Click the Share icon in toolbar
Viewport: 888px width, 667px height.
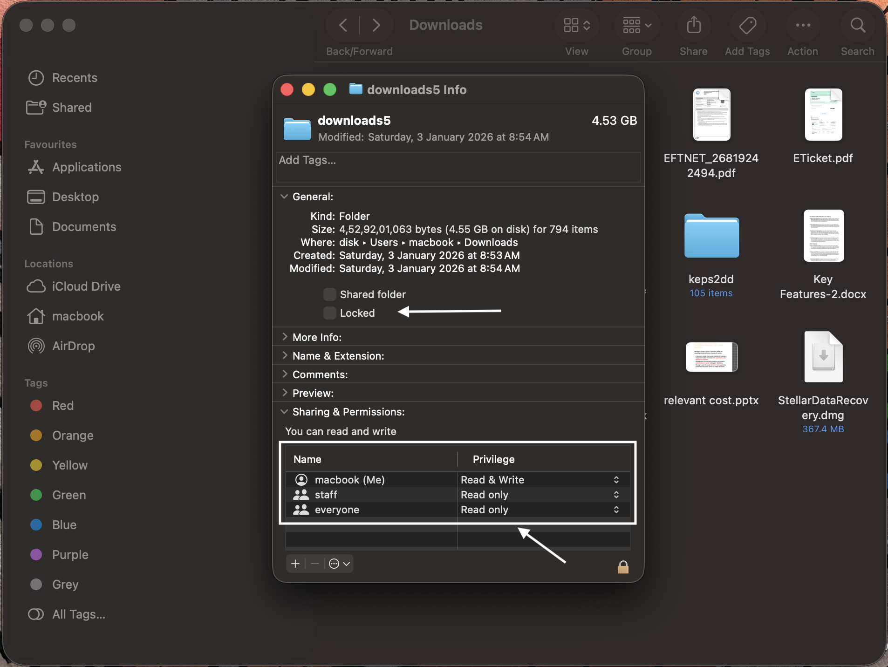[x=693, y=25]
